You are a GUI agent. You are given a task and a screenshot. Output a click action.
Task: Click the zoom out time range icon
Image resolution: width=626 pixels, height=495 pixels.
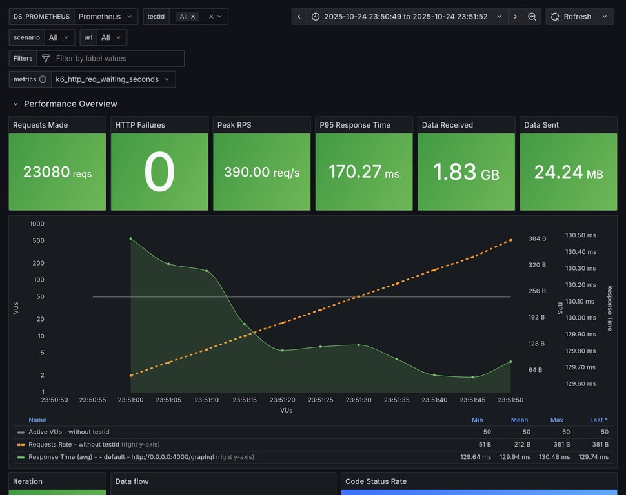coord(532,17)
